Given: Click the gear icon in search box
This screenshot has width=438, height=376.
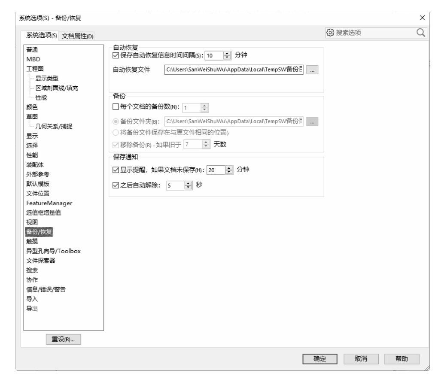Looking at the screenshot, I should coord(331,33).
